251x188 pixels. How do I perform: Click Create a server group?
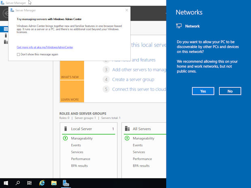[x=133, y=80]
